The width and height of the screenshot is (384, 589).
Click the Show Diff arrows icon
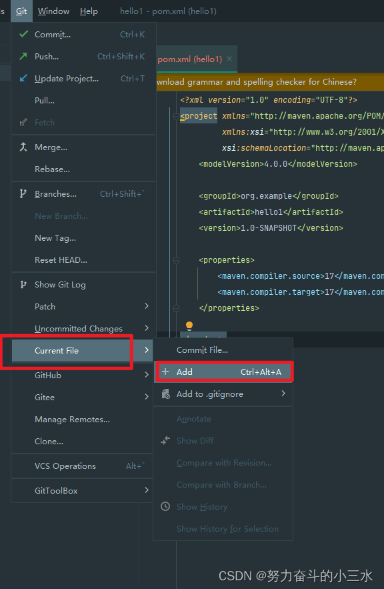pyautogui.click(x=165, y=440)
